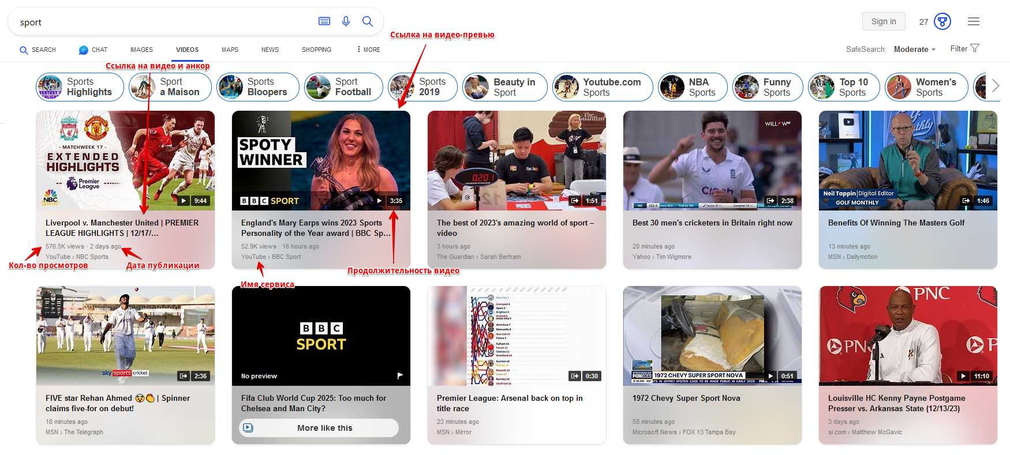The image size is (1010, 455).
Task: Select the NBA Sports suggestion chip
Action: click(x=693, y=87)
